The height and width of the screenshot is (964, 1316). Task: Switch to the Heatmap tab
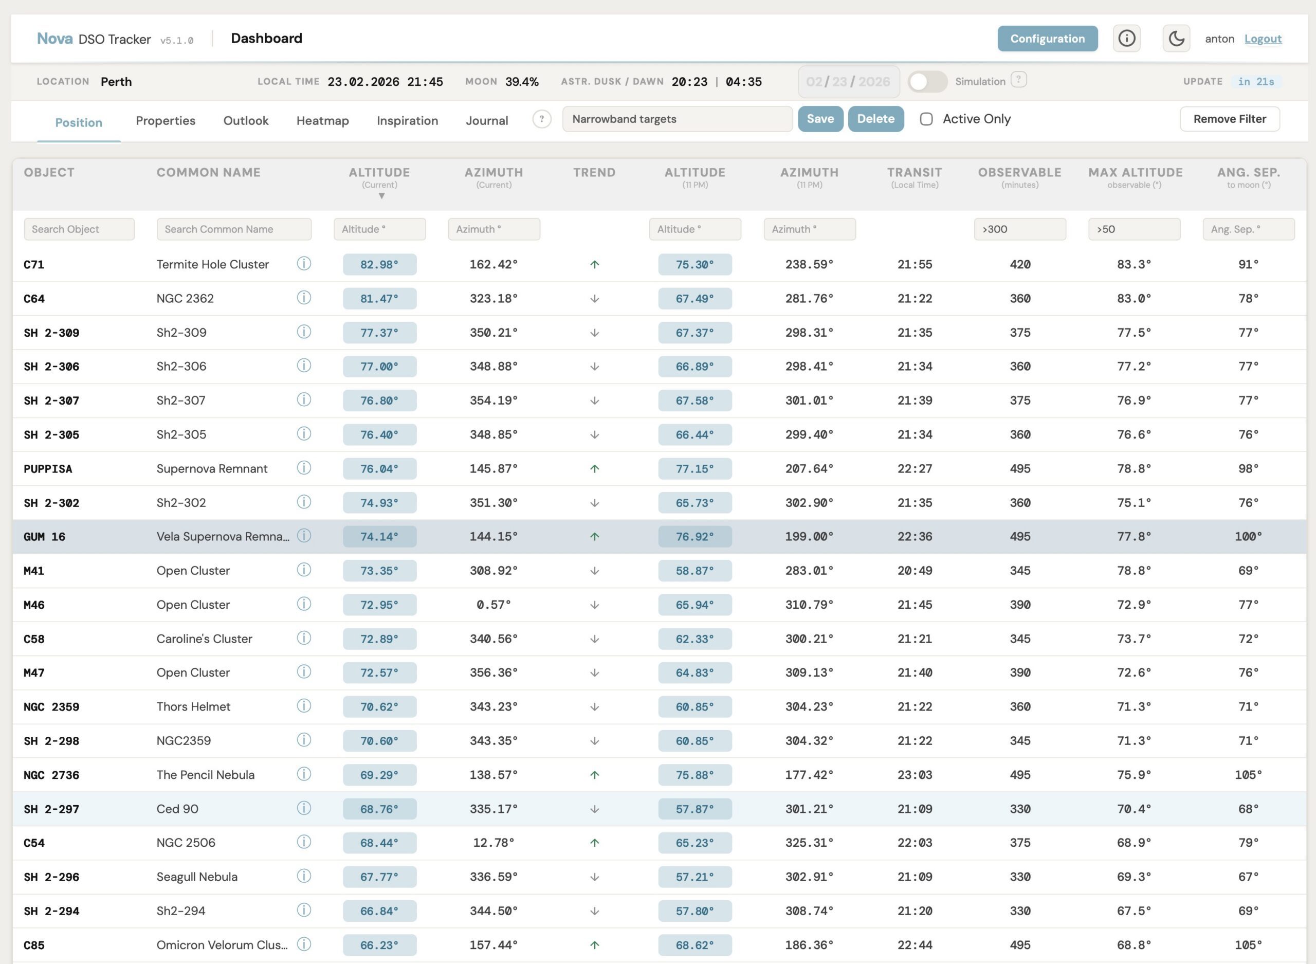[322, 121]
